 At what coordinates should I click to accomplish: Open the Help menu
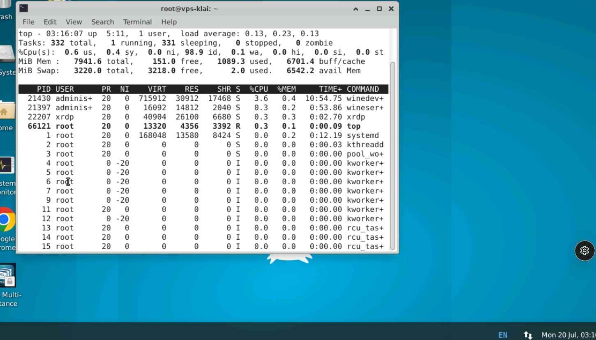pos(169,22)
